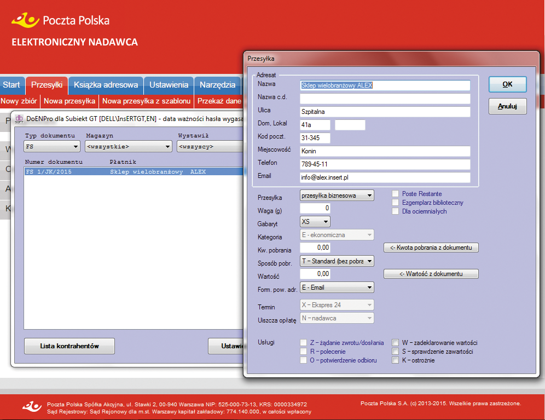The height and width of the screenshot is (420, 545).
Task: Focus the Nazwa c.d. field
Action: 385,99
